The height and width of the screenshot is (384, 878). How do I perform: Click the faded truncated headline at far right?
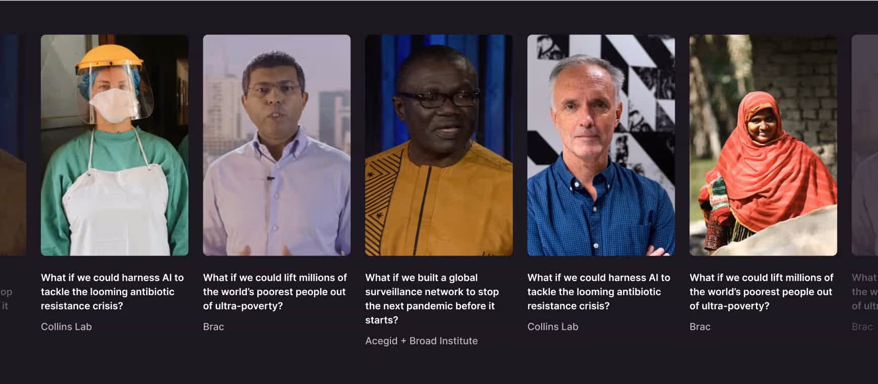pyautogui.click(x=865, y=292)
